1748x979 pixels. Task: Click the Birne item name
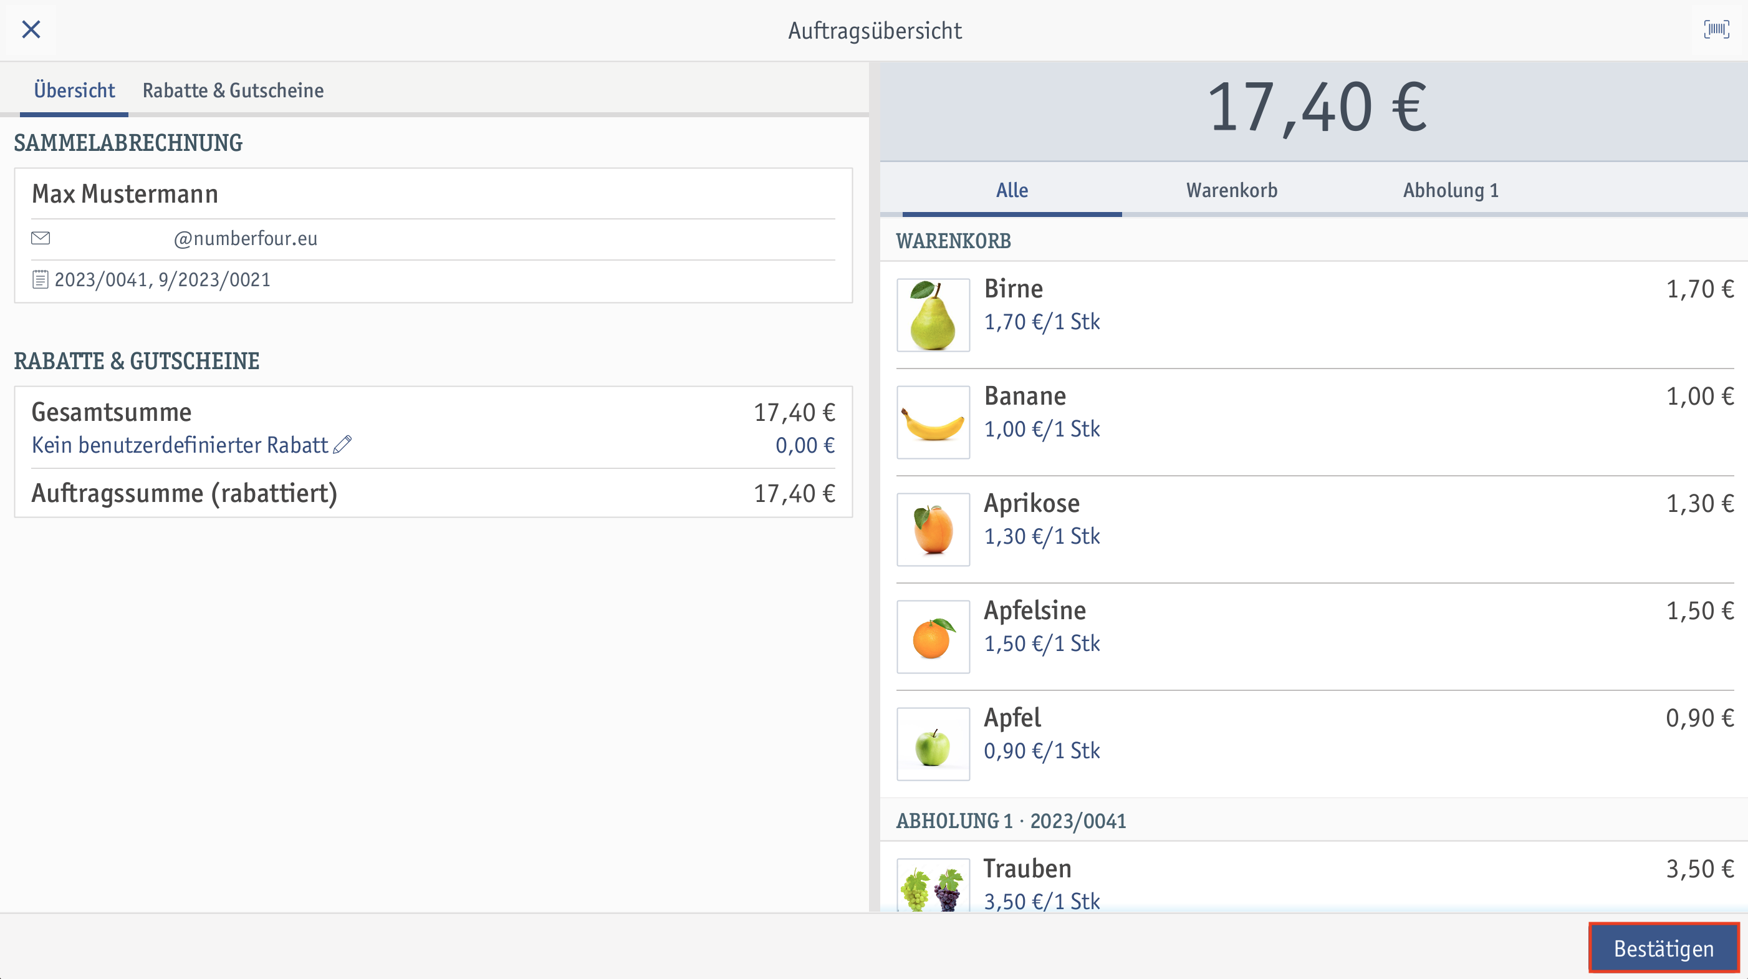(1013, 289)
